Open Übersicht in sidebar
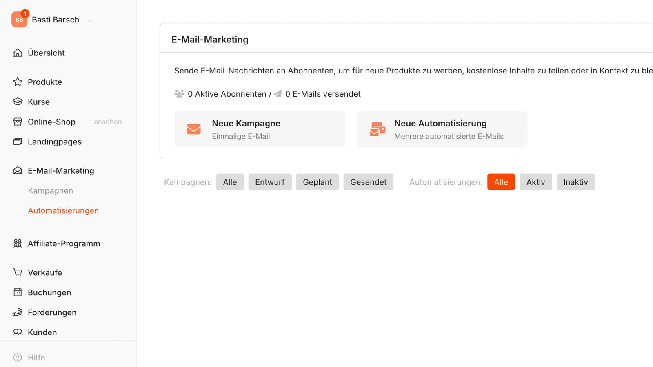This screenshot has height=367, width=653. pos(46,53)
